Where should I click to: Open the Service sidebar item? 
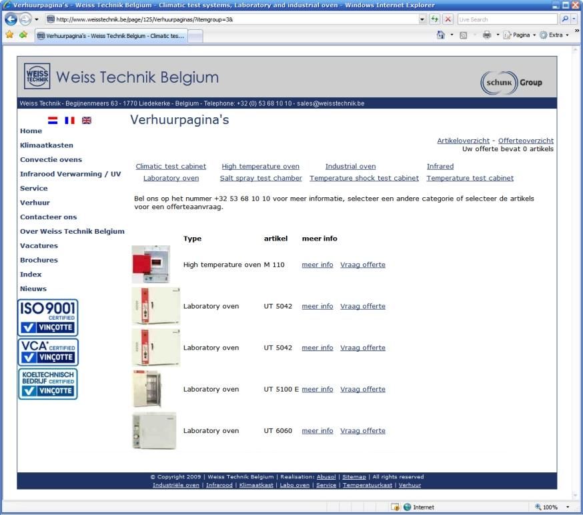[x=34, y=189]
